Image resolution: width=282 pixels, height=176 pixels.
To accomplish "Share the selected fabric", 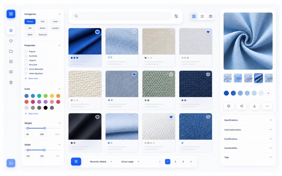I will click(242, 106).
